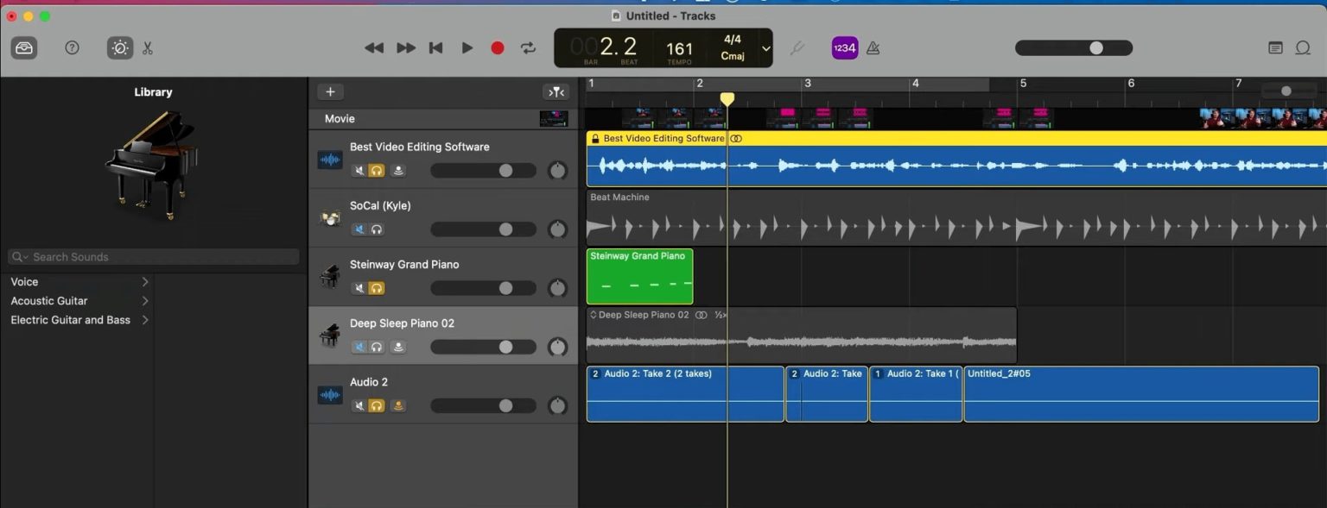Add a new track with the plus button
This screenshot has width=1327, height=508.
[x=330, y=91]
